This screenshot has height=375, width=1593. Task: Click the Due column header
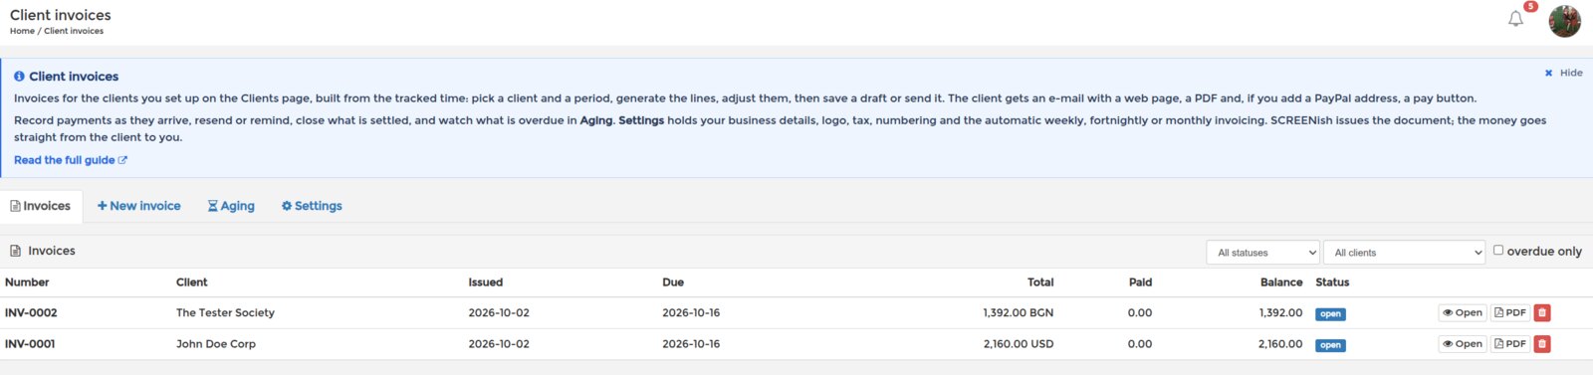673,282
